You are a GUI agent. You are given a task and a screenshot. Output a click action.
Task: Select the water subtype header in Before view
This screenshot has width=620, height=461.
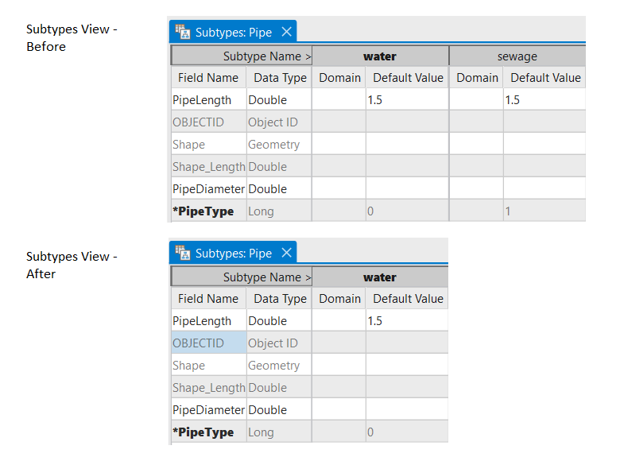pos(380,56)
